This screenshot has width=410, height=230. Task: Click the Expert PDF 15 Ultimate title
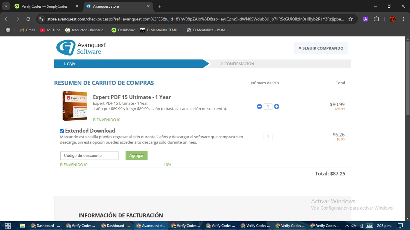[x=132, y=97]
